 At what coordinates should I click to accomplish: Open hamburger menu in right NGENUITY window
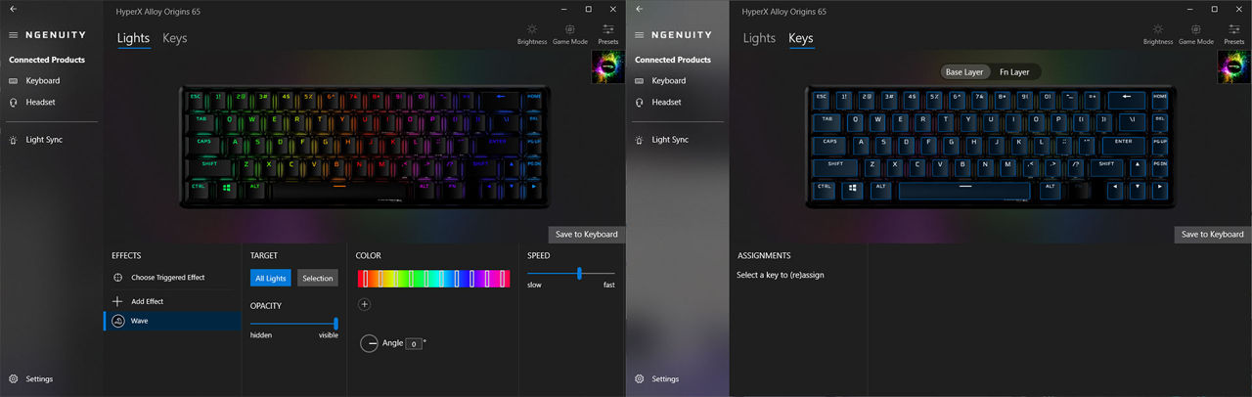coord(640,34)
